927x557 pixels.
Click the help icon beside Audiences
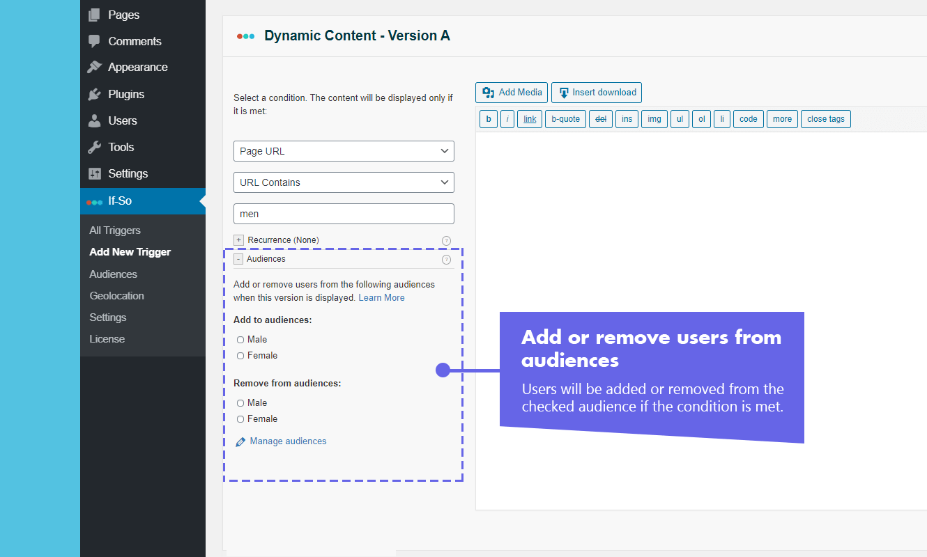pyautogui.click(x=446, y=259)
